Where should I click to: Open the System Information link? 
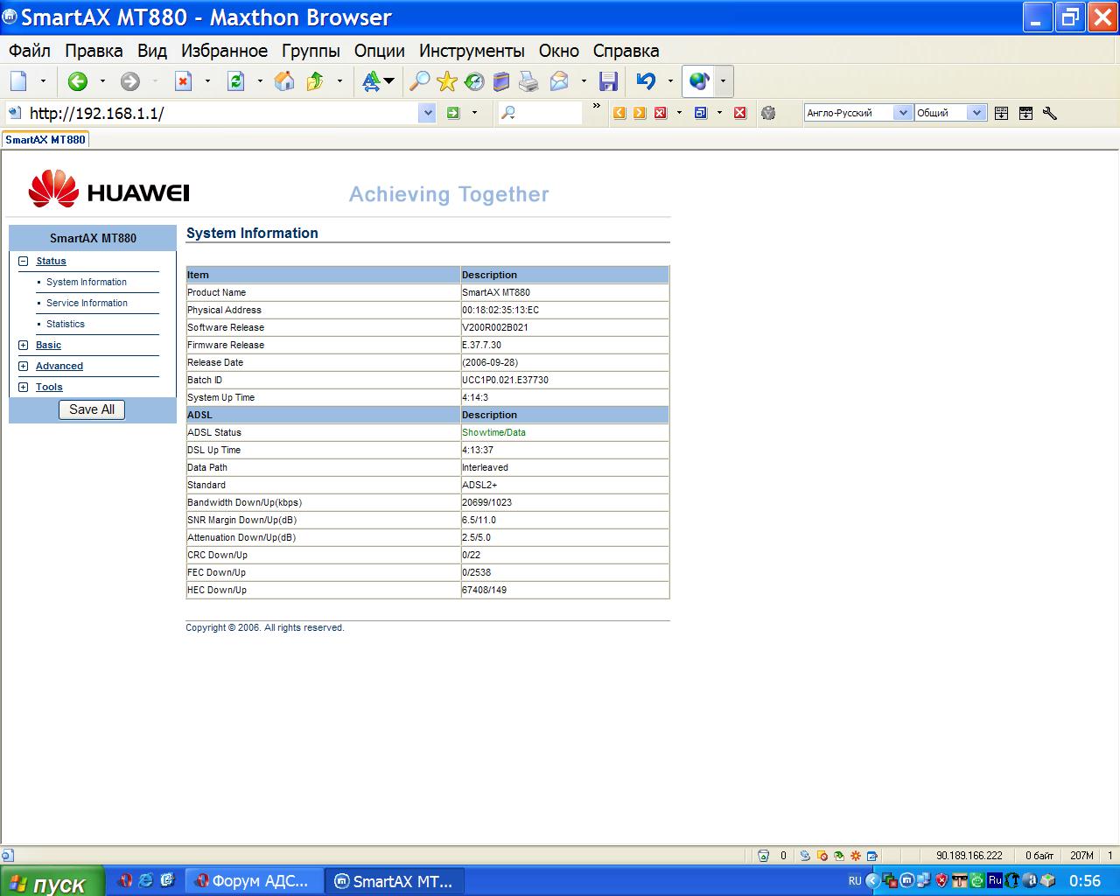tap(87, 282)
